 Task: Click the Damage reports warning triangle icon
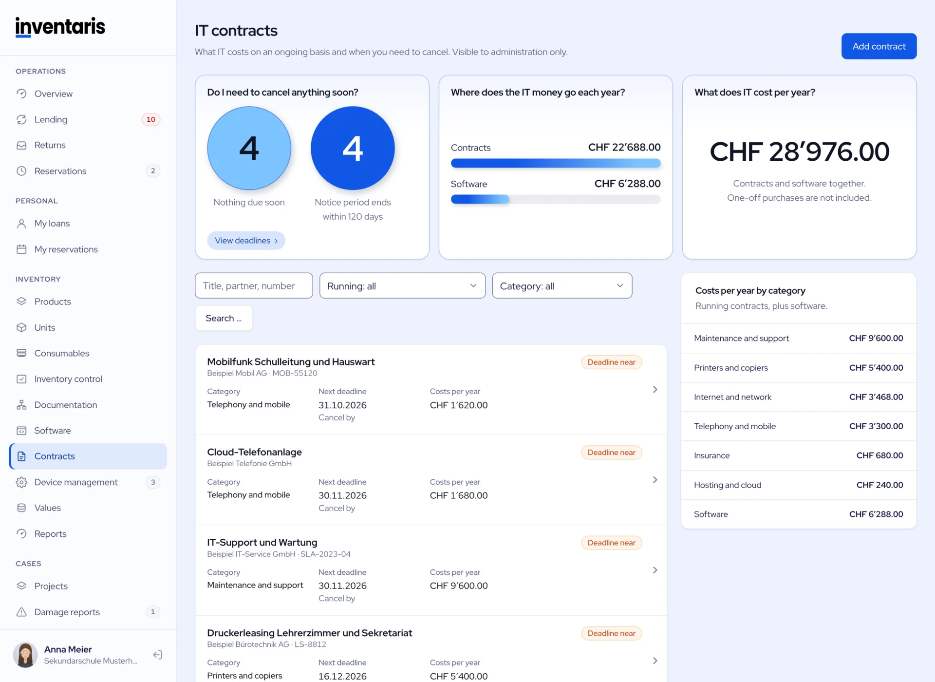(21, 612)
